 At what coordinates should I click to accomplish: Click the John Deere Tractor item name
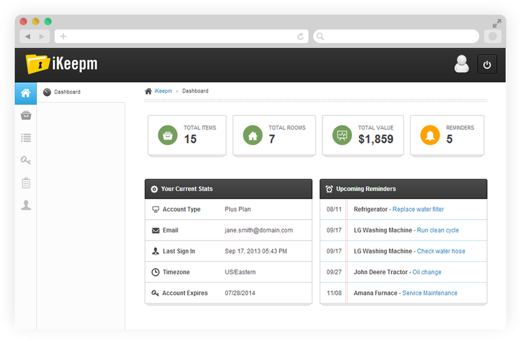click(x=380, y=272)
